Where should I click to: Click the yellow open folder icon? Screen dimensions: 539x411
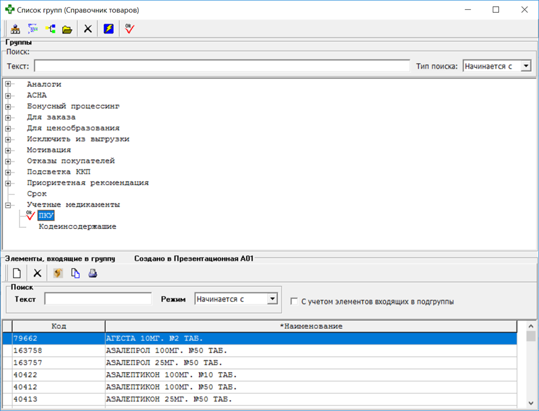click(x=68, y=29)
